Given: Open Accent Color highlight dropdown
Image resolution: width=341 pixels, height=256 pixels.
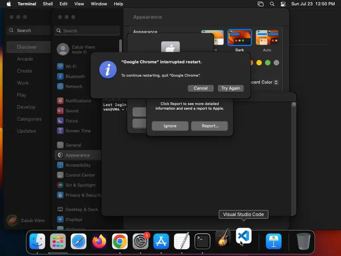Looking at the screenshot, I should (x=264, y=82).
